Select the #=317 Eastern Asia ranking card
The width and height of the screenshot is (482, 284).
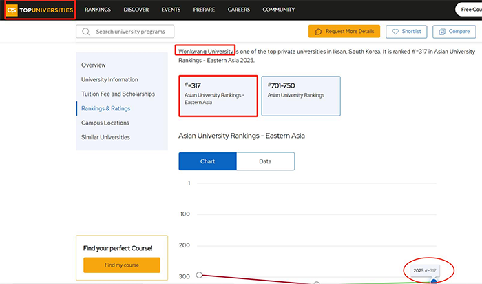tap(218, 96)
